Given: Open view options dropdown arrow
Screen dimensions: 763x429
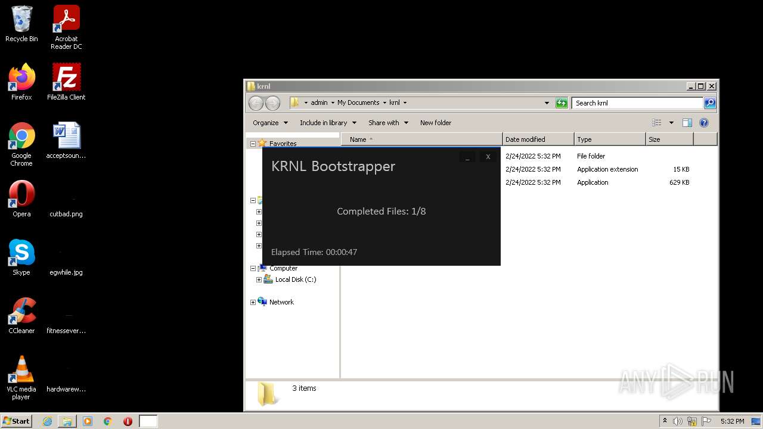Looking at the screenshot, I should click(671, 123).
